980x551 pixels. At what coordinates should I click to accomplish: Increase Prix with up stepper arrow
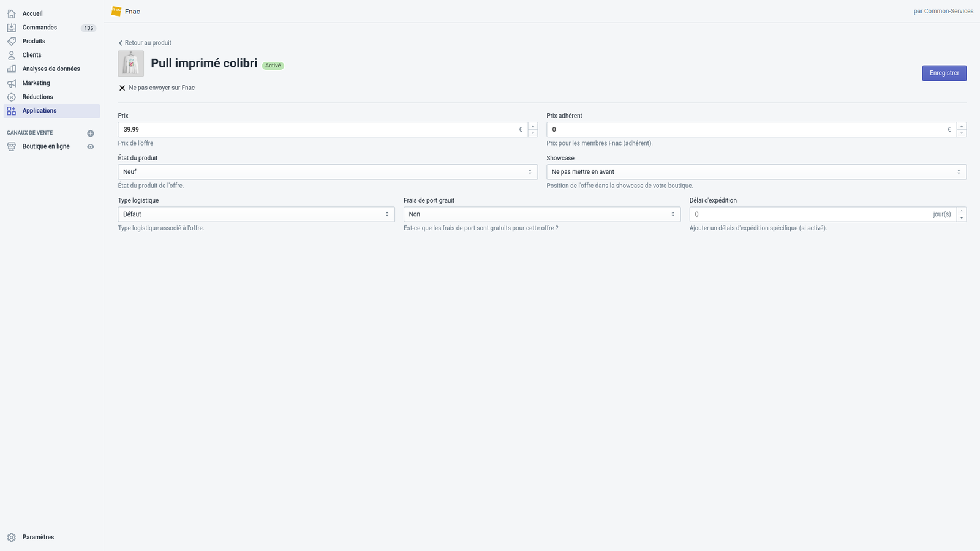click(533, 126)
